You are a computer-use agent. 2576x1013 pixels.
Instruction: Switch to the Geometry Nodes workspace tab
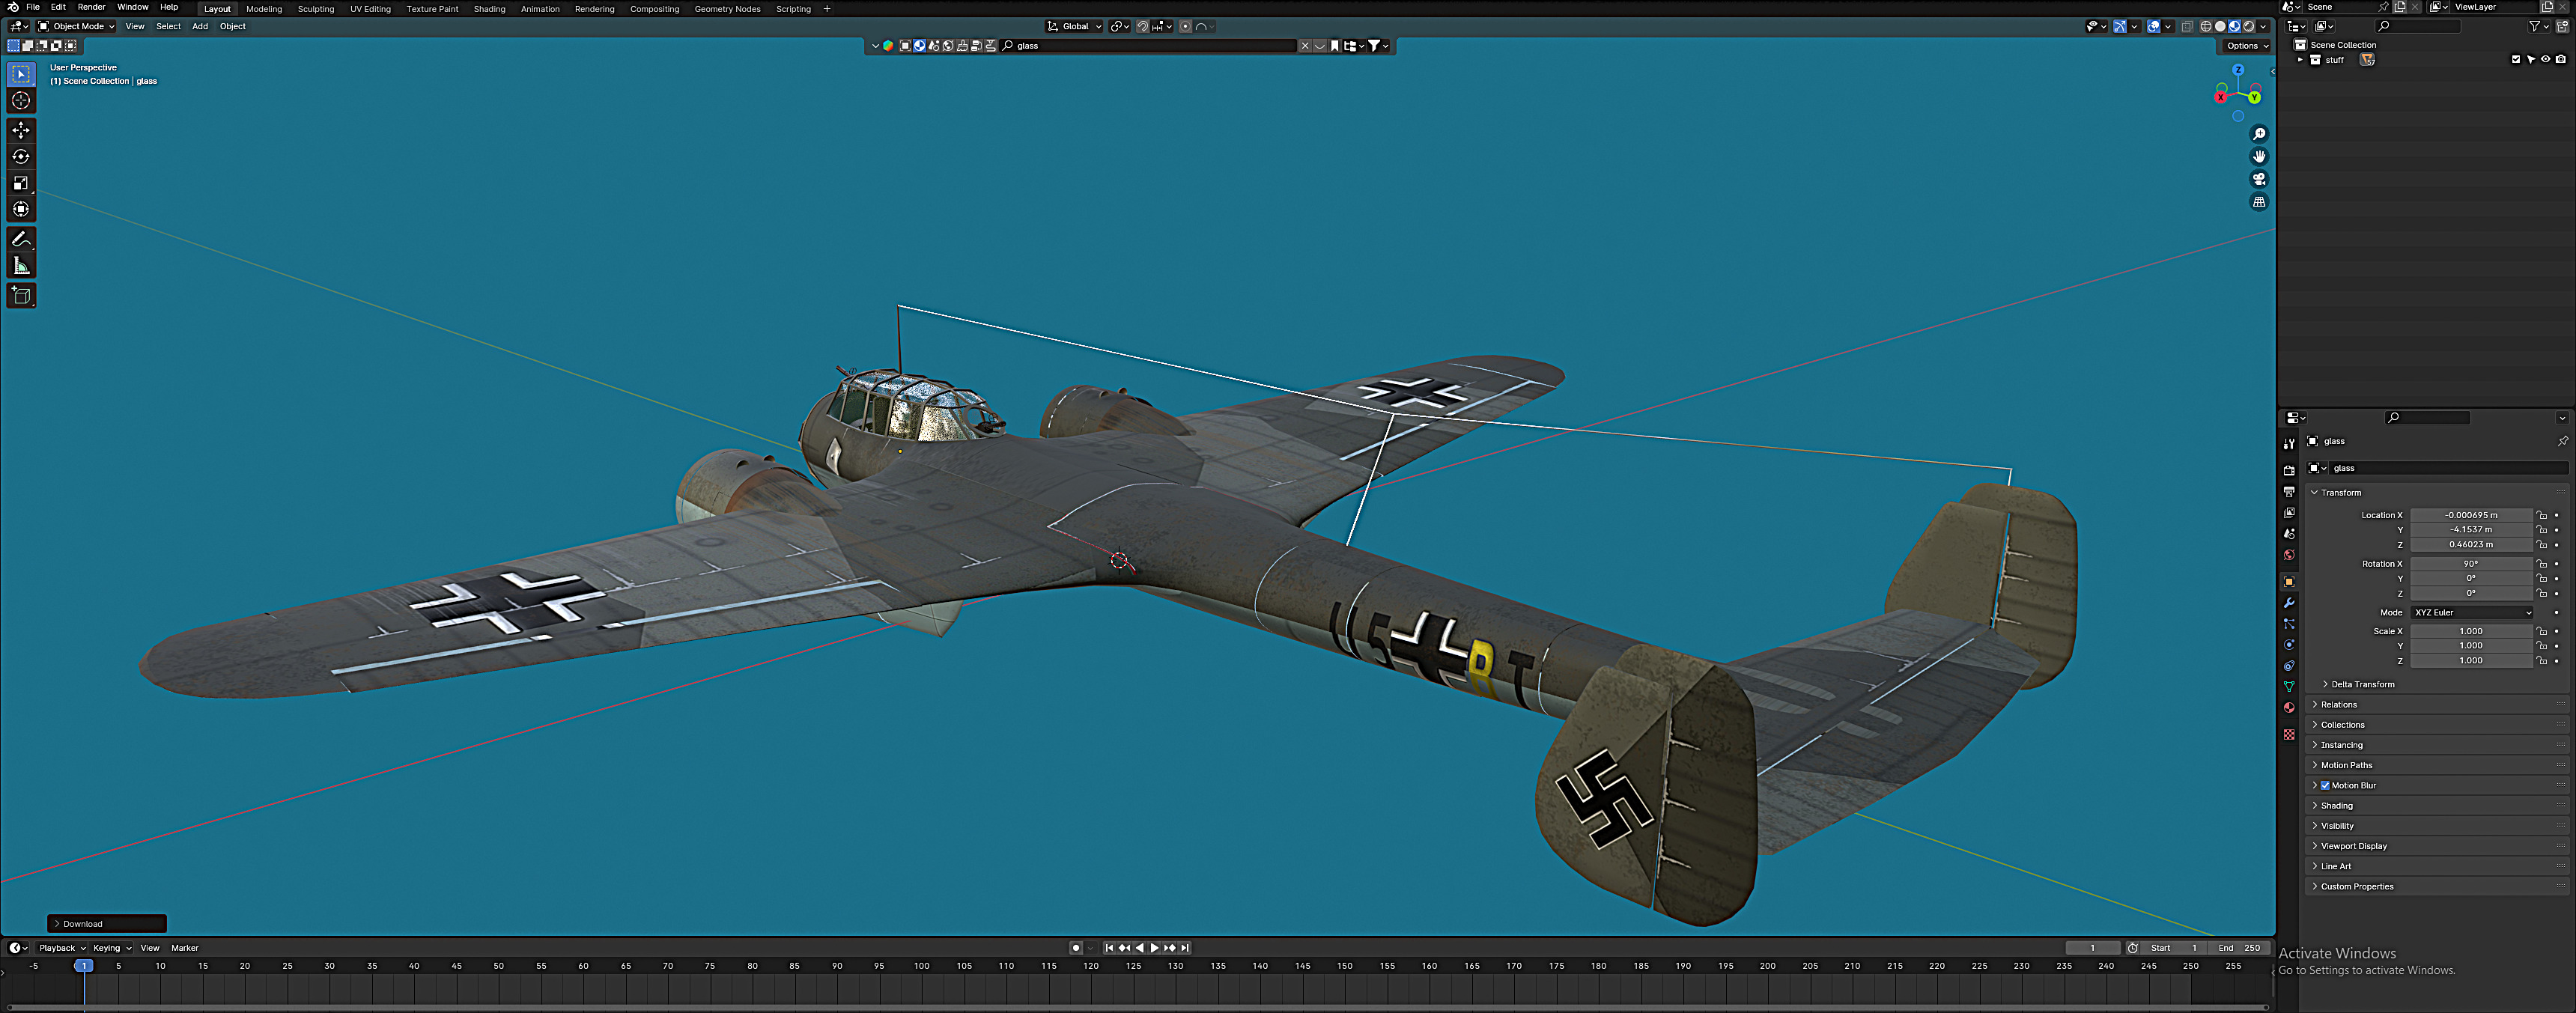727,9
